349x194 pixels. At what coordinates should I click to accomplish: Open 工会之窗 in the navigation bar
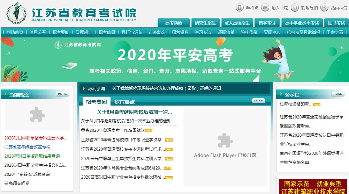click(335, 33)
